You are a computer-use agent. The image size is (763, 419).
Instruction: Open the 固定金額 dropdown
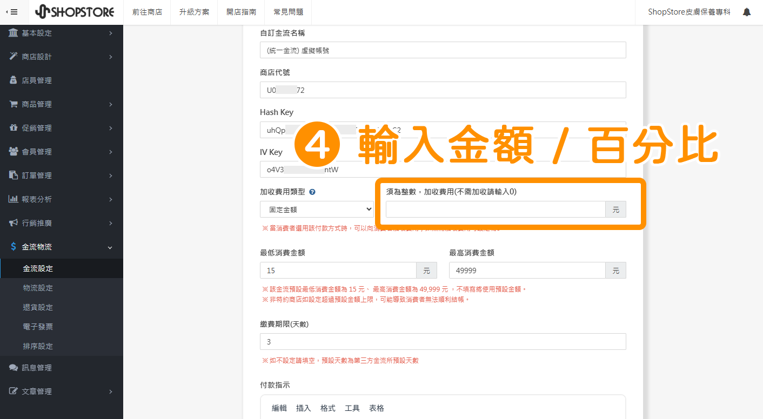(317, 209)
